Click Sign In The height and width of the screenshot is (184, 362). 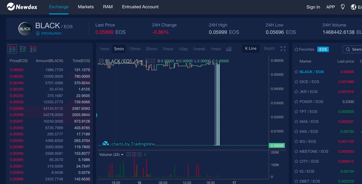[x=313, y=7]
